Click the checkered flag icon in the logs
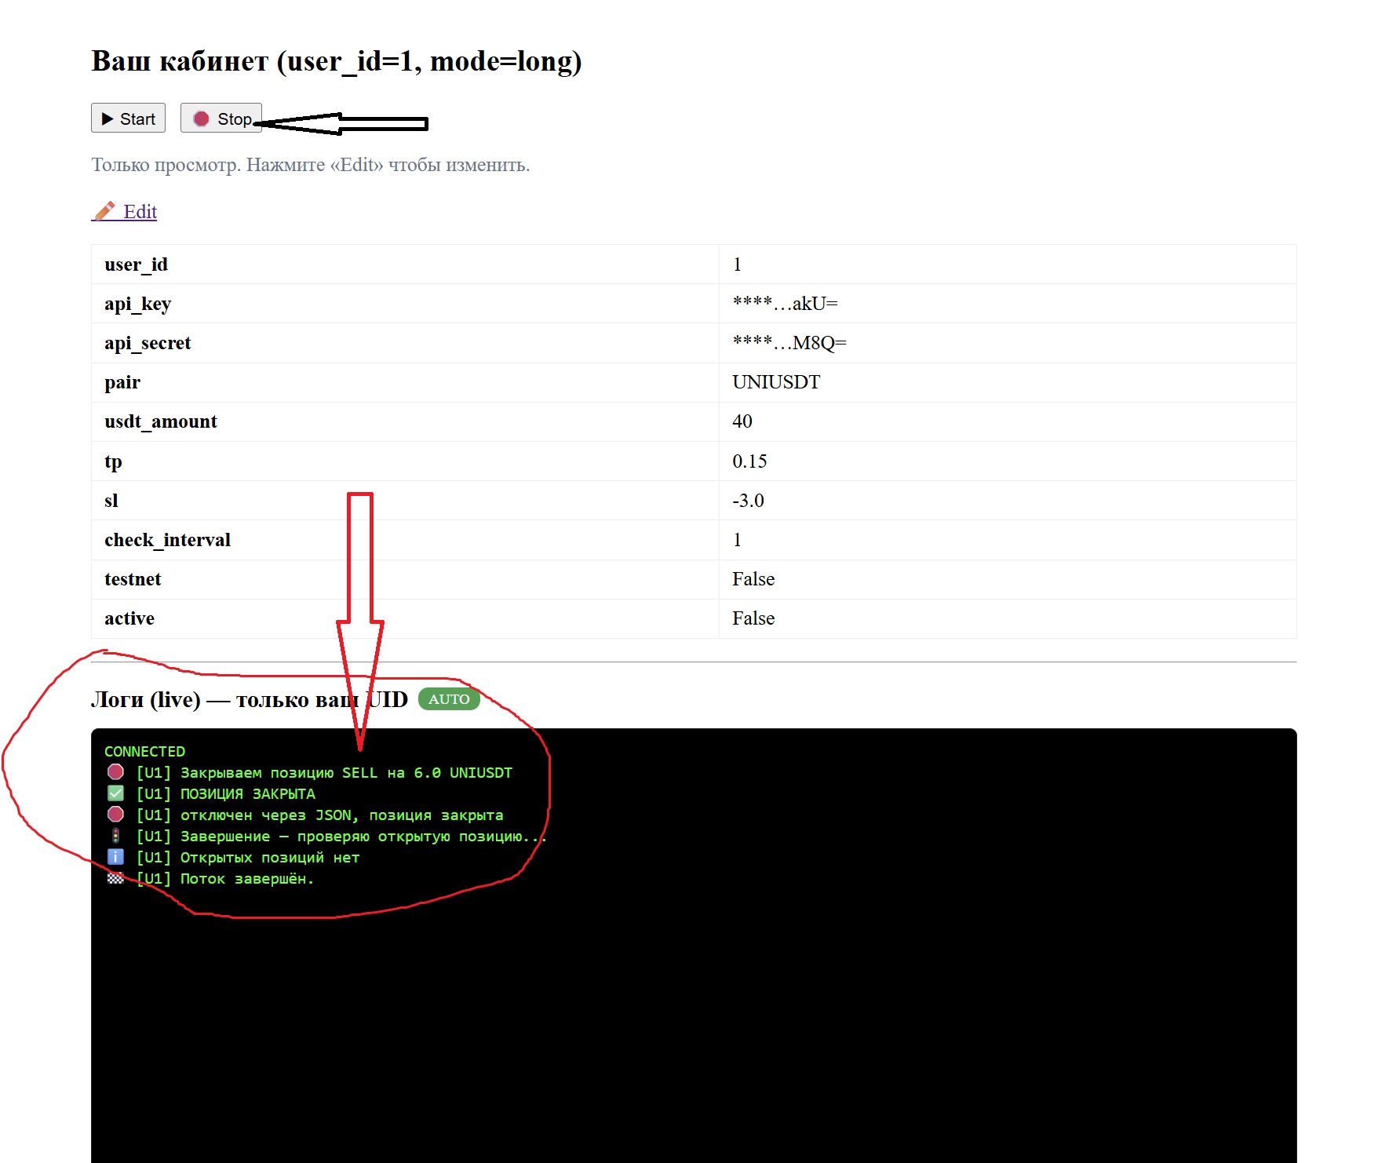Screen dimensions: 1378x1163 point(115,878)
